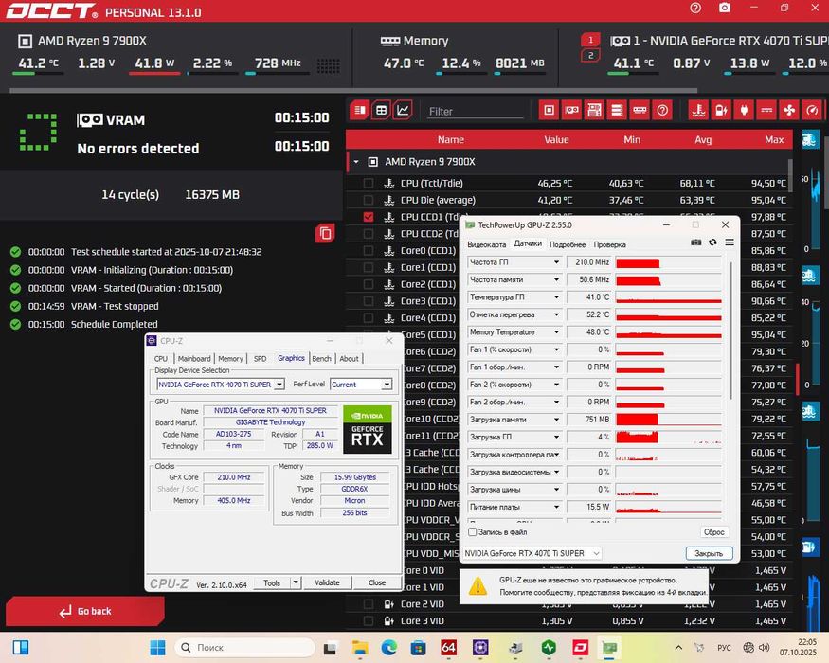Open CPU-Z display device selection dropdown
Image resolution: width=829 pixels, height=663 pixels.
coord(279,385)
